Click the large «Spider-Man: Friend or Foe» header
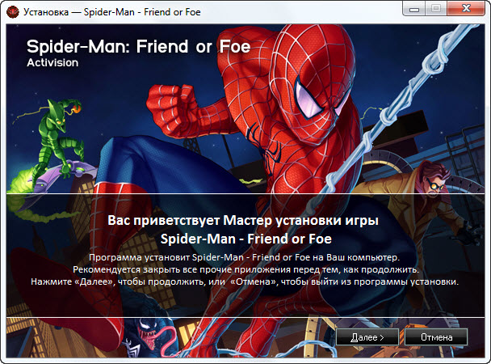 pos(139,45)
